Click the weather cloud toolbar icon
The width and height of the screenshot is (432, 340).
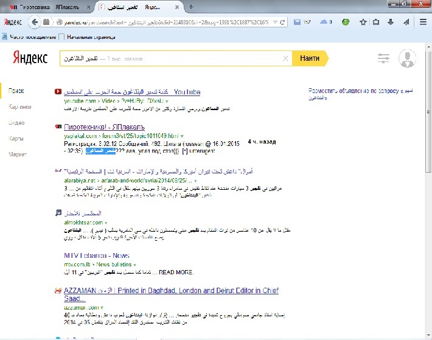tap(324, 22)
